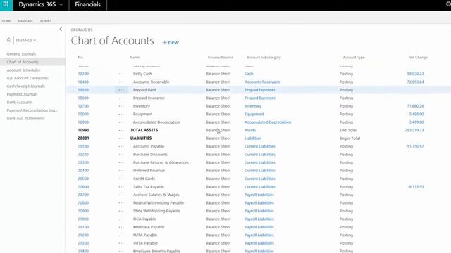Open the ellipsis menu for Accrued Salaries & Wages
451x253 pixels.
(121, 195)
